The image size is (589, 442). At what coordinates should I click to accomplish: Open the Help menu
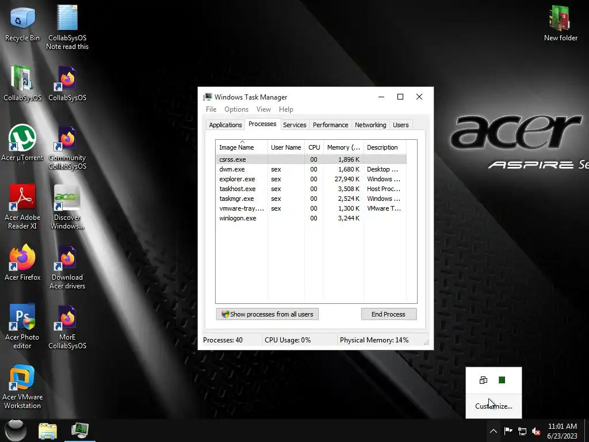point(286,109)
